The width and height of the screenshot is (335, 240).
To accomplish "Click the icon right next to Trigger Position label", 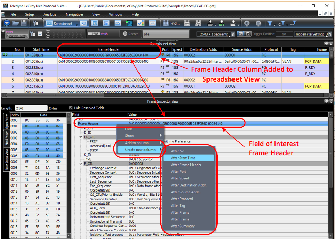I will pyautogui.click(x=248, y=34).
